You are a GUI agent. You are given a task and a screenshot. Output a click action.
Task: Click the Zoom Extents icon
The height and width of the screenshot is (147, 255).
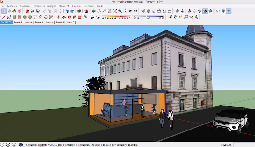click(x=115, y=11)
